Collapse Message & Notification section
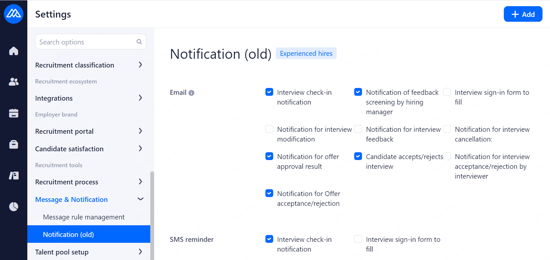Screen dimensions: 550x260 (140, 199)
